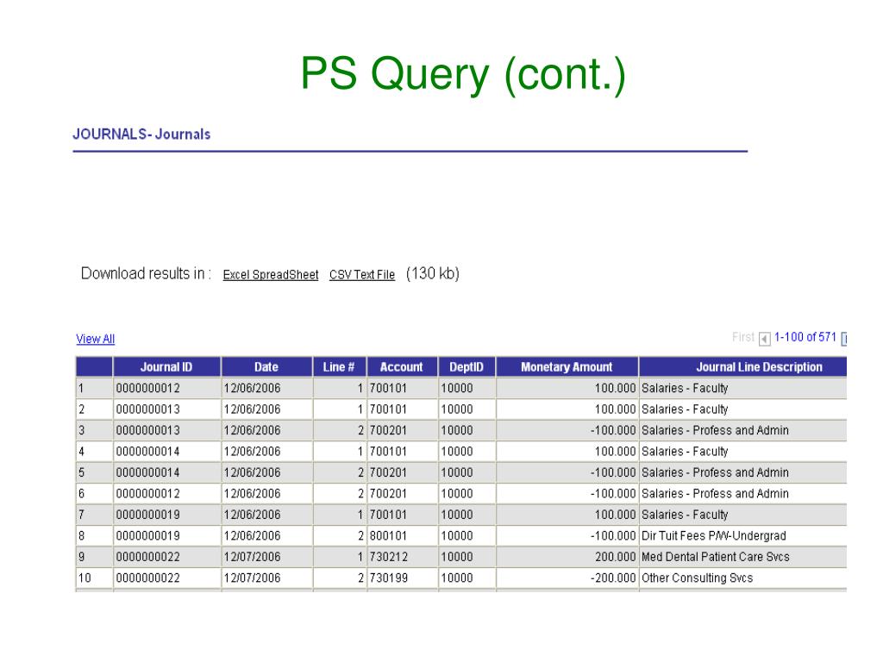Select the DeptID column header
The width and height of the screenshot is (883, 662).
click(x=467, y=367)
